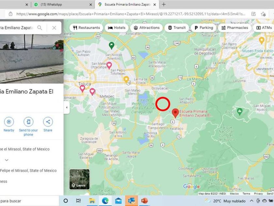Expand the hours chevron in side panel
The height and width of the screenshot is (206, 274).
click(x=7, y=160)
